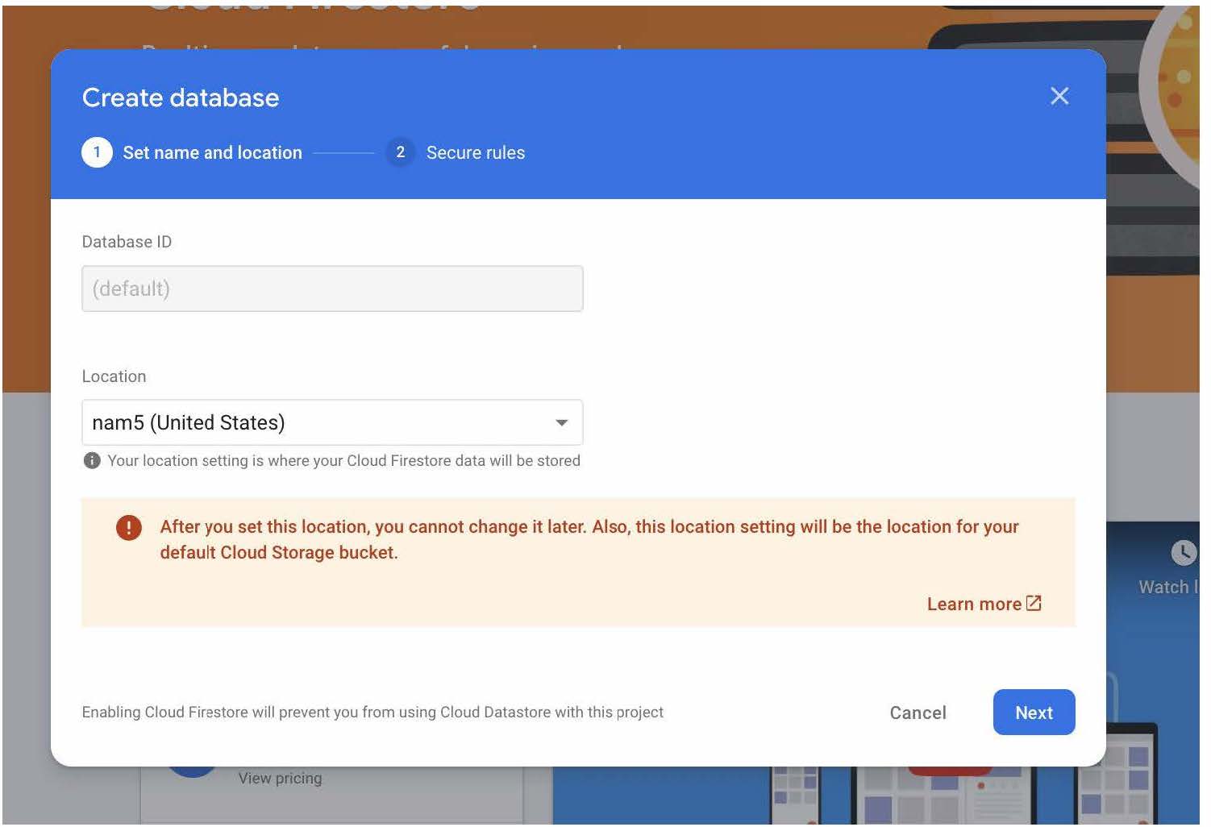Click the Location label
Image resolution: width=1211 pixels, height=827 pixels.
tap(114, 376)
